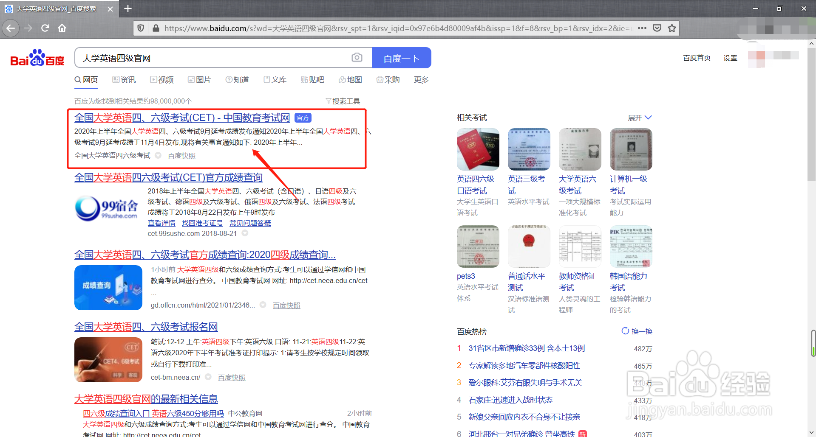Open the 设置 menu
816x437 pixels.
pos(730,58)
